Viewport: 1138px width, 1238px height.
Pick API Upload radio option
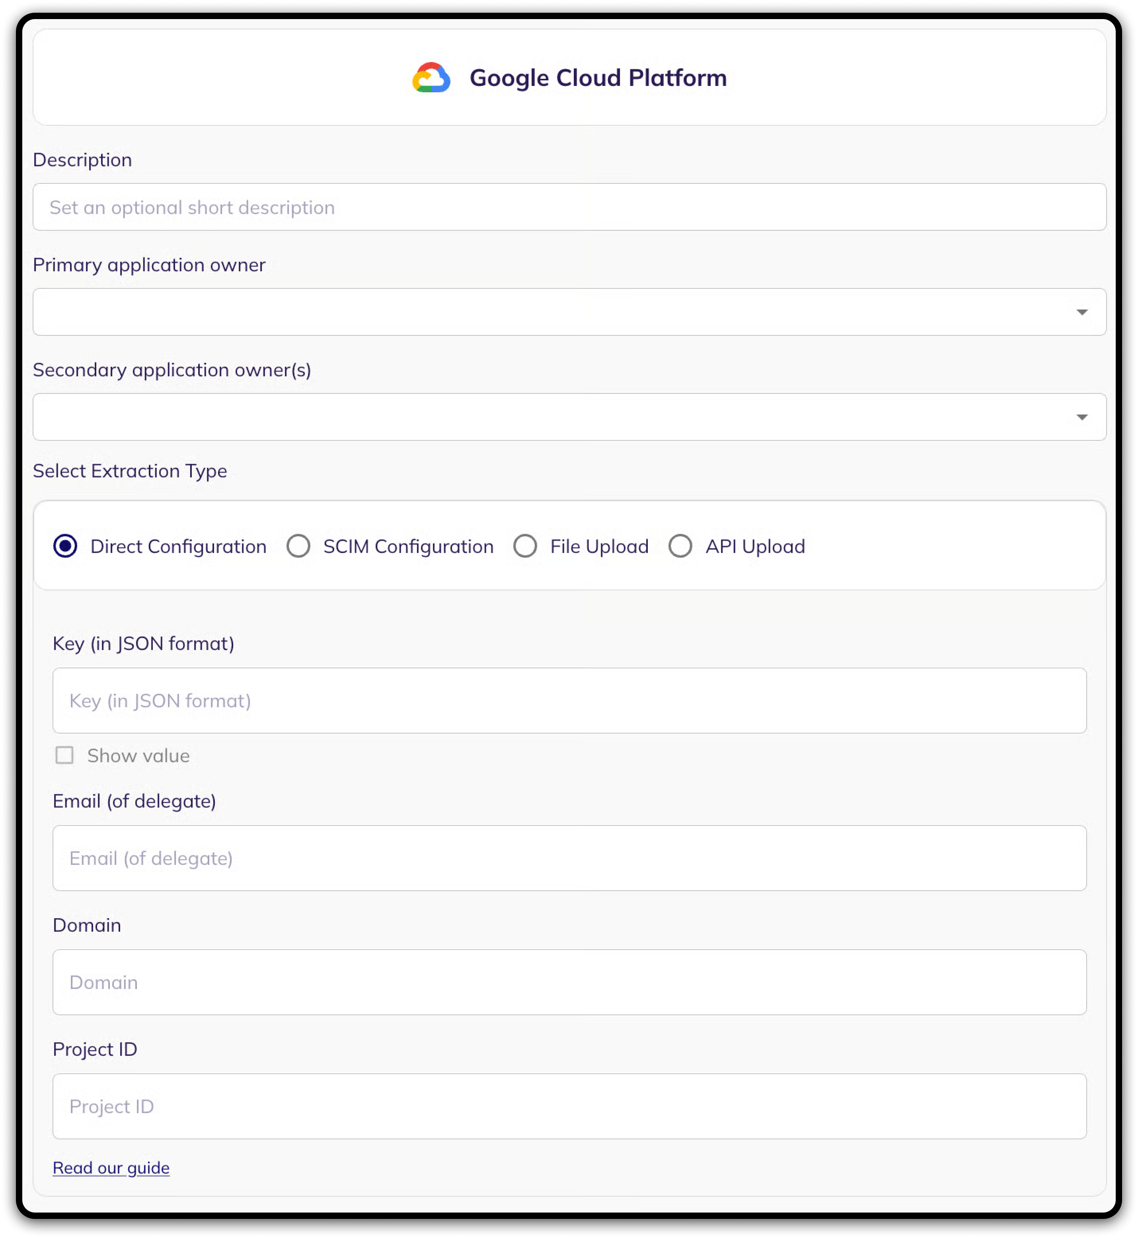click(680, 546)
